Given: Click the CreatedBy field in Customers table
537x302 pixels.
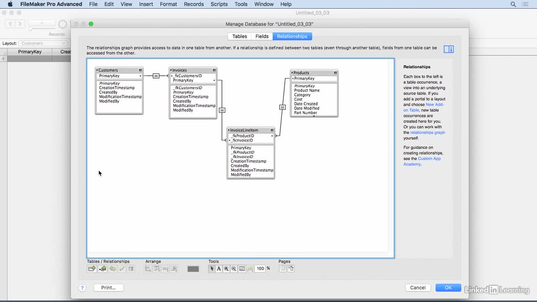Looking at the screenshot, I should click(x=108, y=92).
